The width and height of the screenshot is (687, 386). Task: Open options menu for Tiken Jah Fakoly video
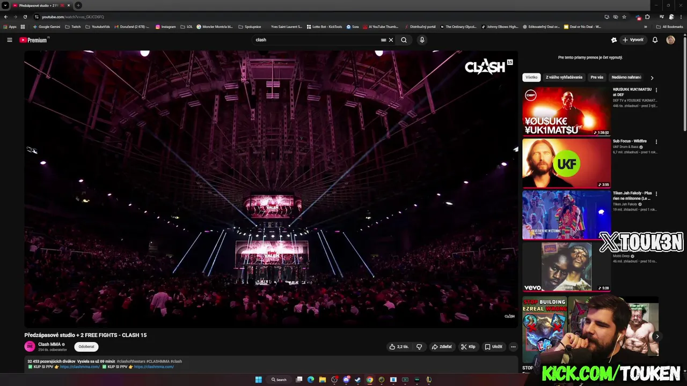[656, 194]
